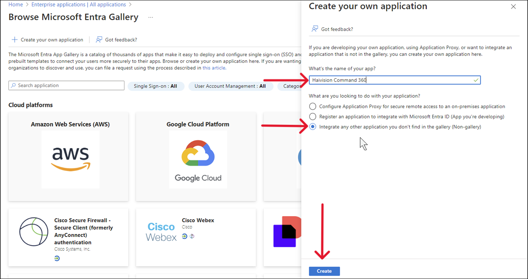
Task: Open Enterprise applications breadcrumb
Action: point(58,4)
